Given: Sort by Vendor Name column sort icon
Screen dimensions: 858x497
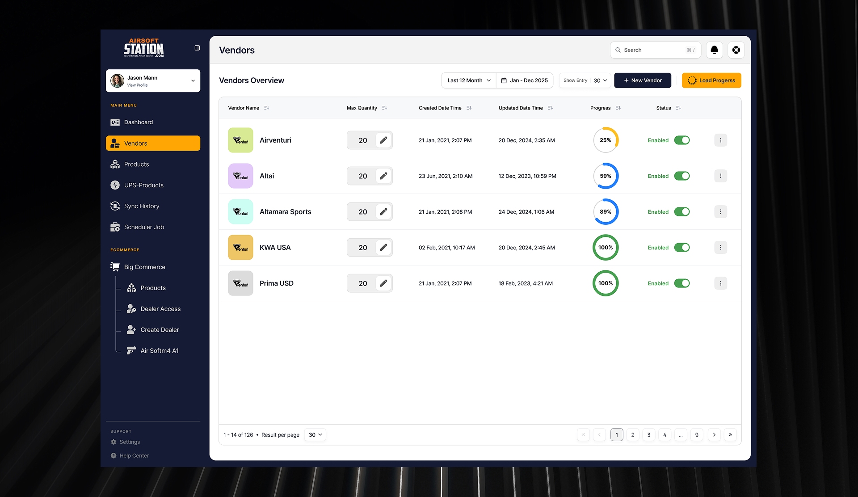Looking at the screenshot, I should pos(266,108).
